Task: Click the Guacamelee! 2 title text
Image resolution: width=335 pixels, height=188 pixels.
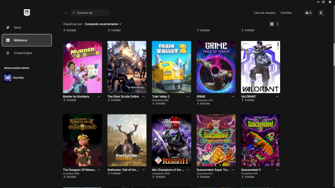Action: (x=251, y=170)
